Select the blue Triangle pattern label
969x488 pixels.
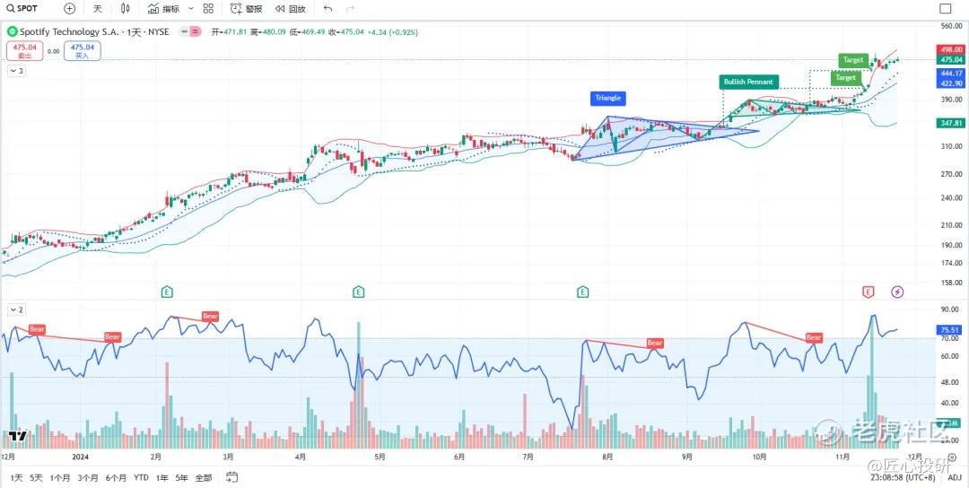coord(608,98)
